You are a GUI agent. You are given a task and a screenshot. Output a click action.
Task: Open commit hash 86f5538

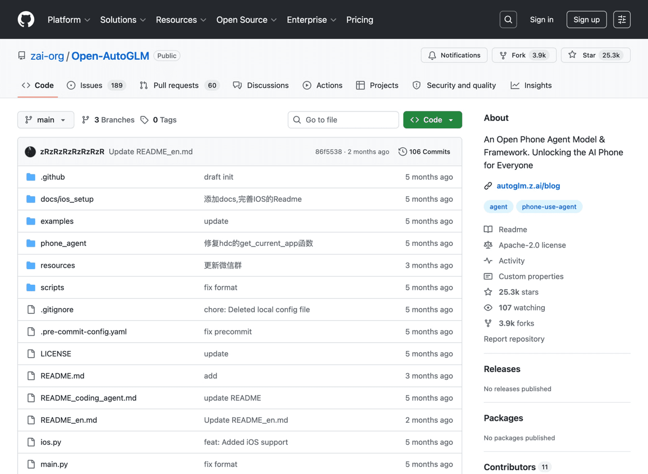(328, 152)
